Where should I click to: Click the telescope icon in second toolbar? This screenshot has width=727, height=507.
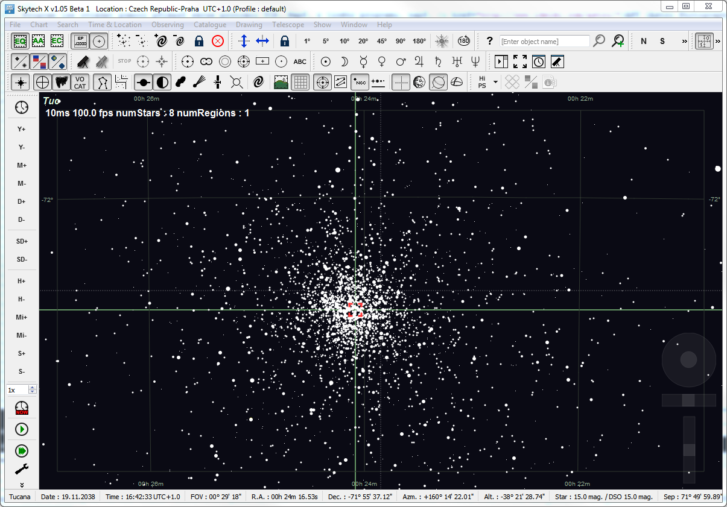click(x=84, y=61)
